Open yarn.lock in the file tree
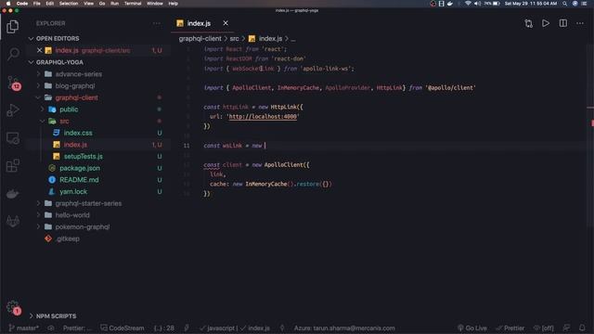This screenshot has height=334, width=594. tap(73, 192)
